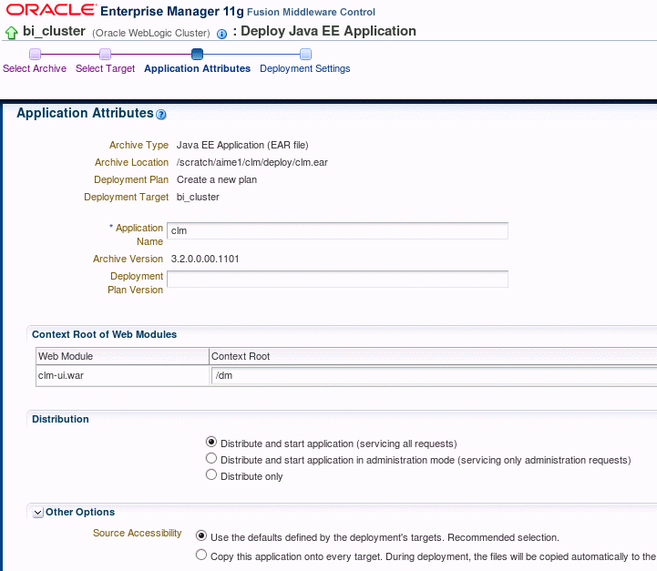Select the clm-ui.war table cell

122,375
